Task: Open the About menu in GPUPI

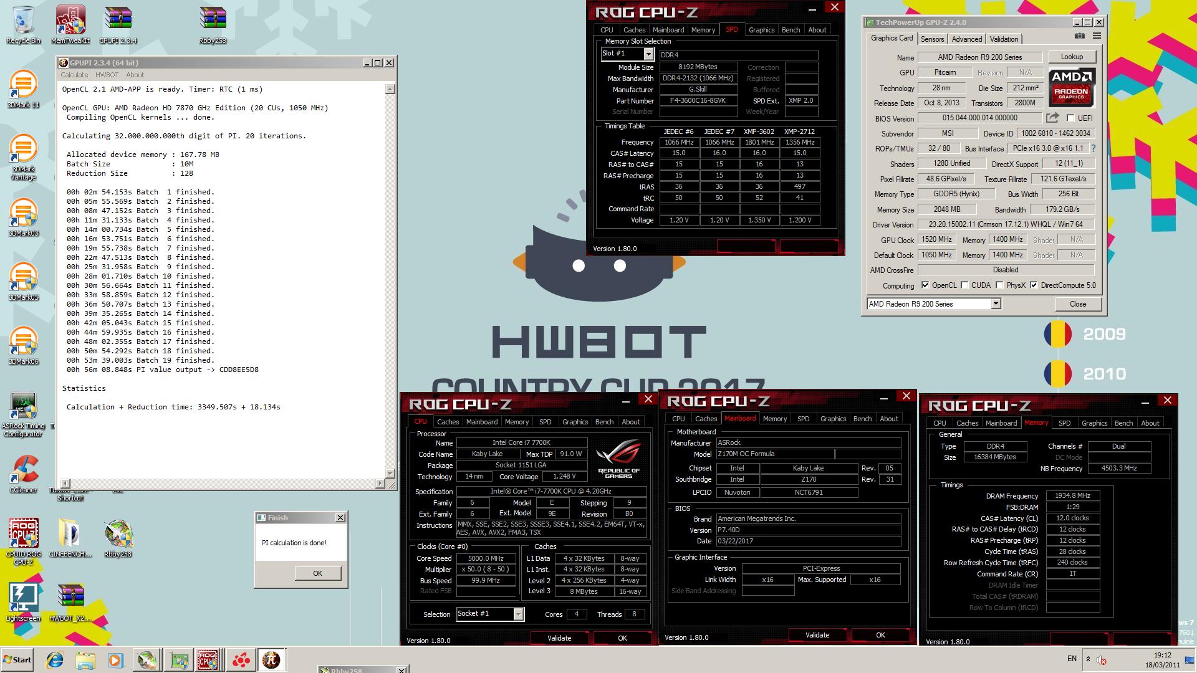Action: coord(135,75)
